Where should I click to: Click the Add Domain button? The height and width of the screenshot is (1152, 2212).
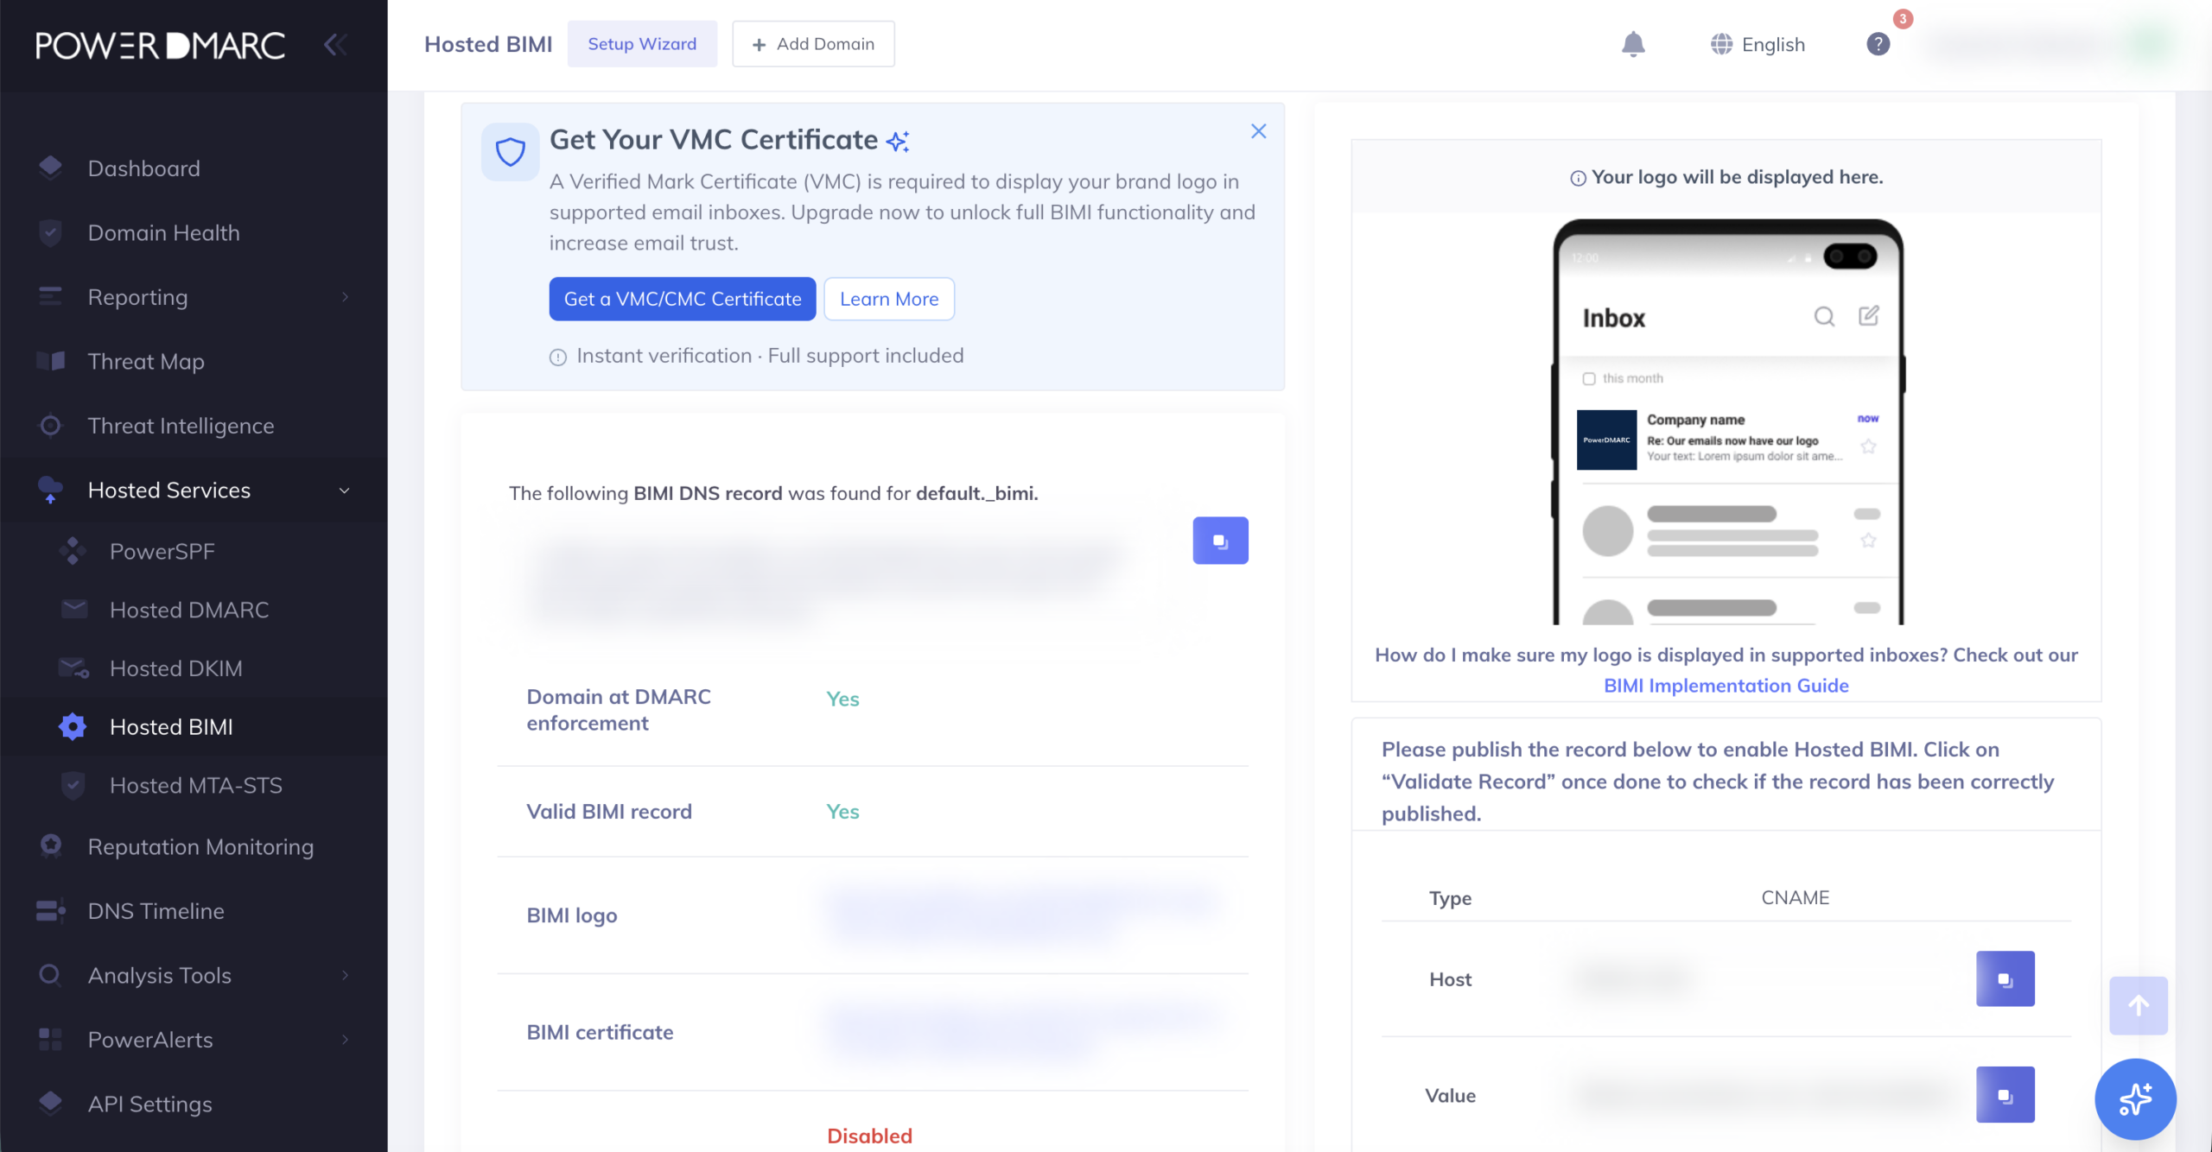(x=813, y=44)
